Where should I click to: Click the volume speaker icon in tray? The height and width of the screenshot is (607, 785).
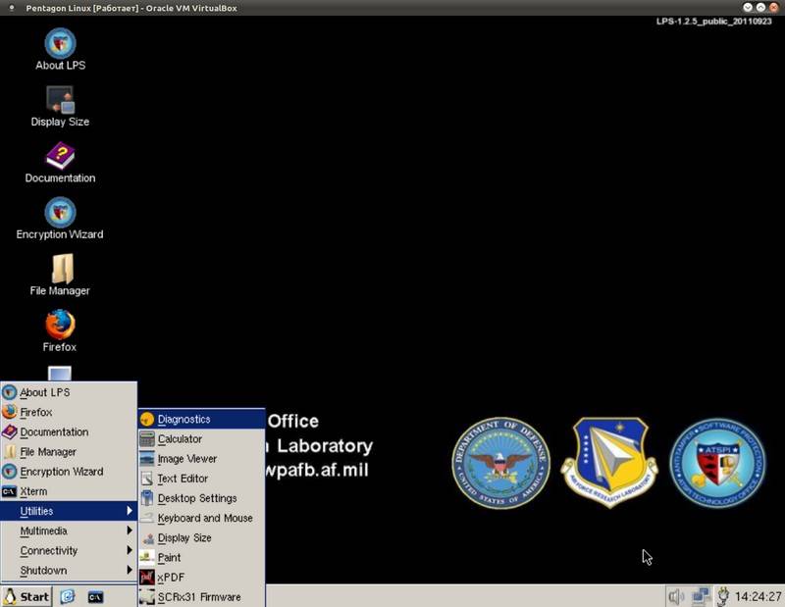click(x=676, y=596)
